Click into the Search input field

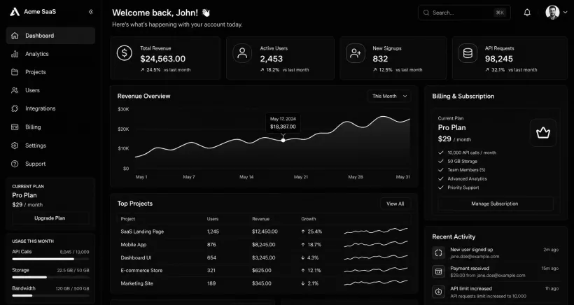click(x=464, y=13)
